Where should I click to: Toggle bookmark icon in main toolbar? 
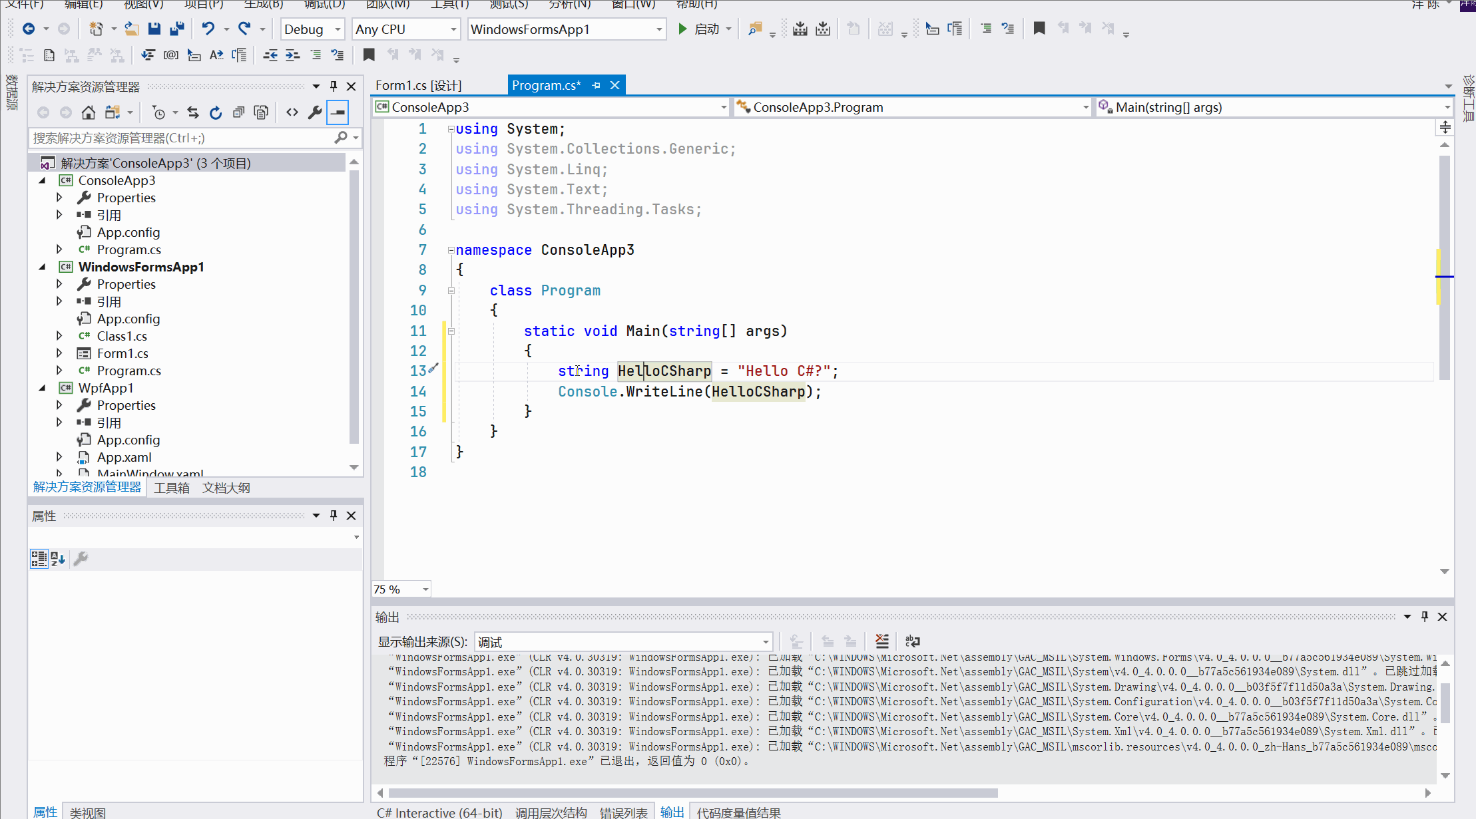click(1039, 29)
